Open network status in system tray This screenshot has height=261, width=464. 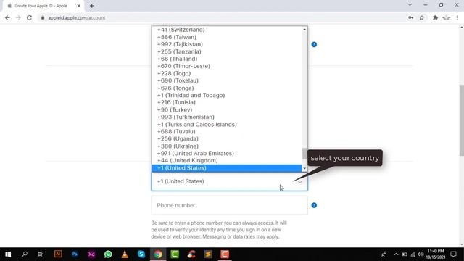413,254
